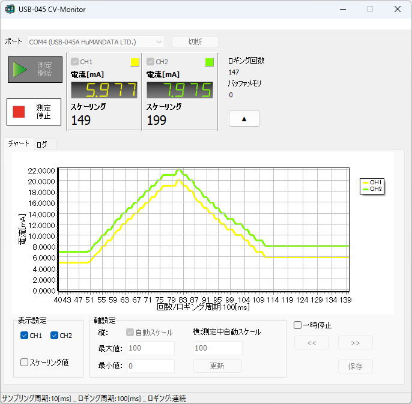
Task: Collapse panel with the up triangle button
Action: (x=244, y=119)
